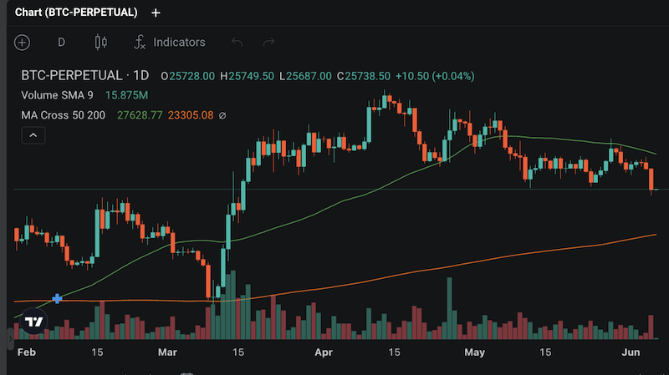Add a new chart tab with plus

[156, 13]
